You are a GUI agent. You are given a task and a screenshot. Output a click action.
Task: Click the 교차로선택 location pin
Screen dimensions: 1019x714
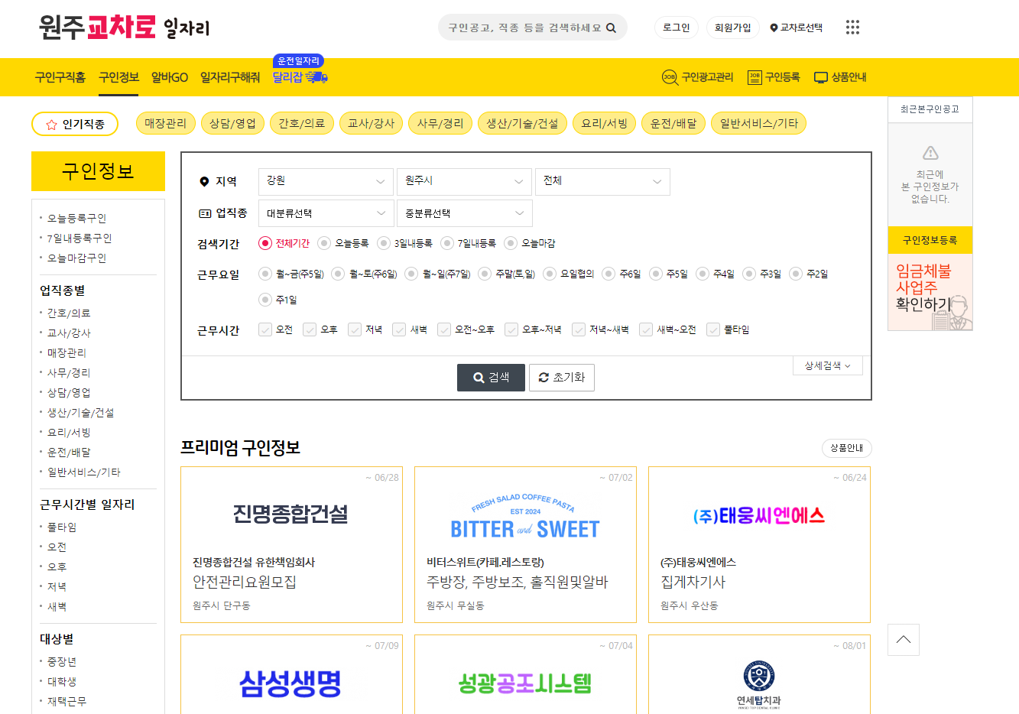pos(796,28)
